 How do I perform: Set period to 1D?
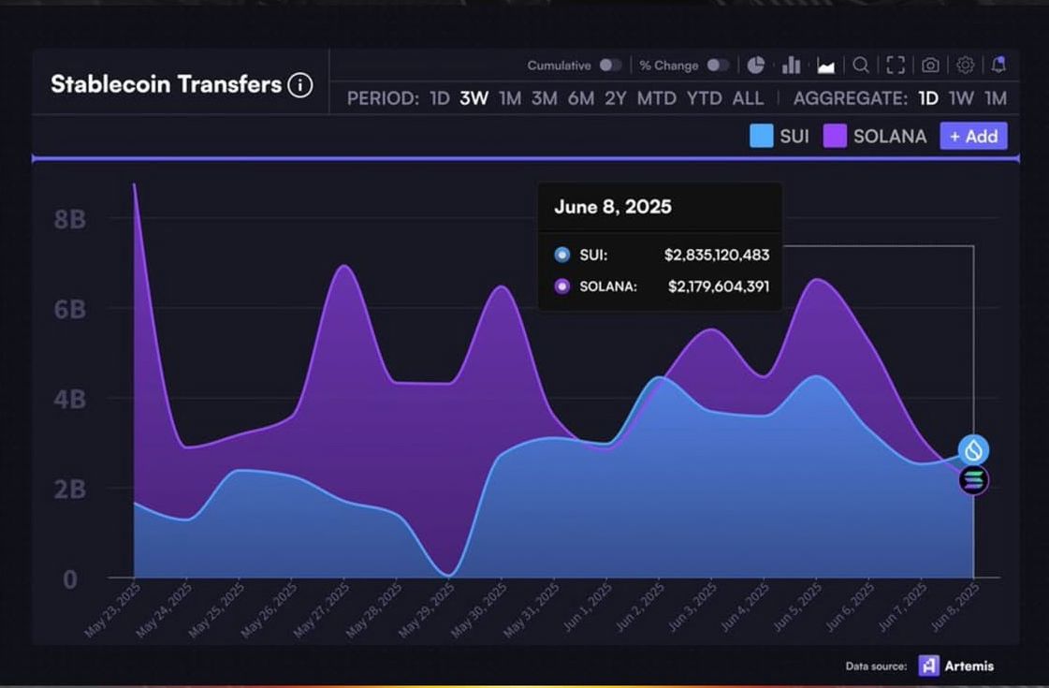pyautogui.click(x=440, y=98)
